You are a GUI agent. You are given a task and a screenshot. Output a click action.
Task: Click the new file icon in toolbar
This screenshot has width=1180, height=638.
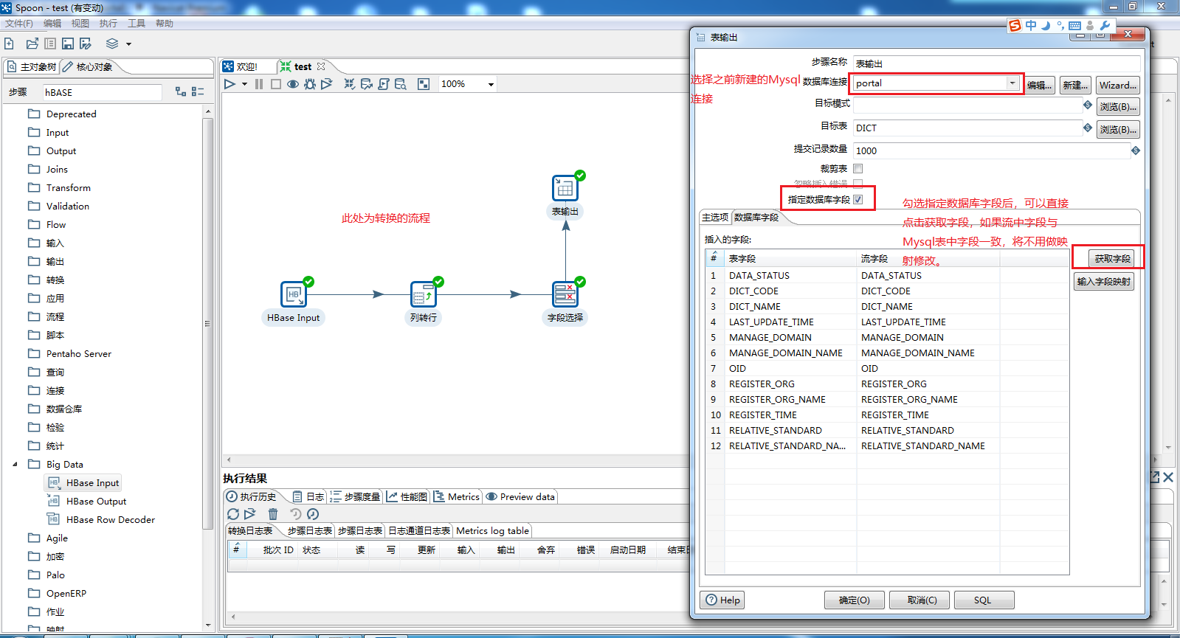(x=9, y=44)
